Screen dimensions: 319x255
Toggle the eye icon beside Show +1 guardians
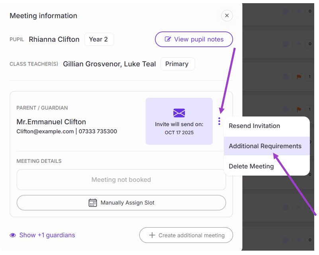pos(13,235)
